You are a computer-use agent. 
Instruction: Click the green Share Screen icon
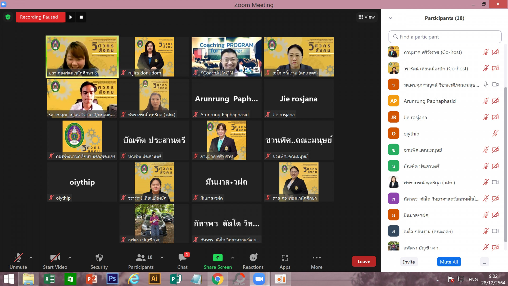pyautogui.click(x=217, y=257)
